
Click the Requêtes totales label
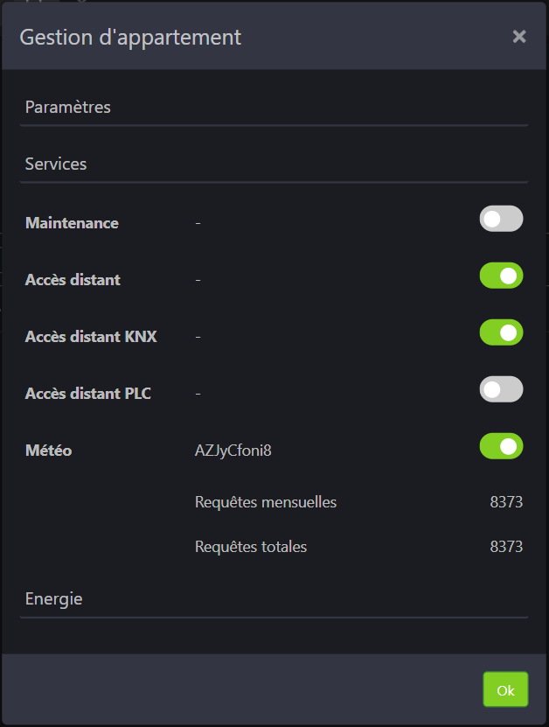(251, 547)
